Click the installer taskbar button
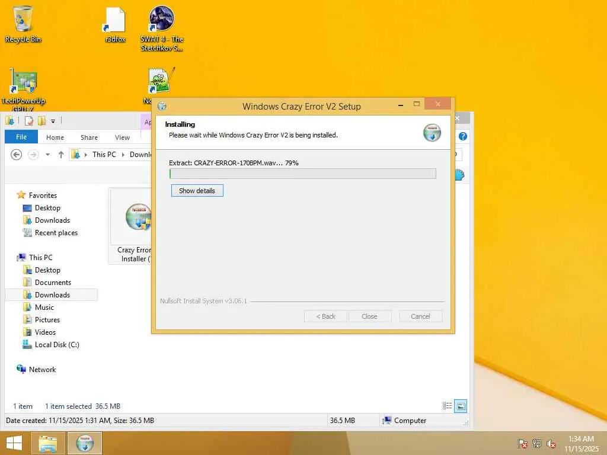Viewport: 607px width, 455px height. (85, 443)
